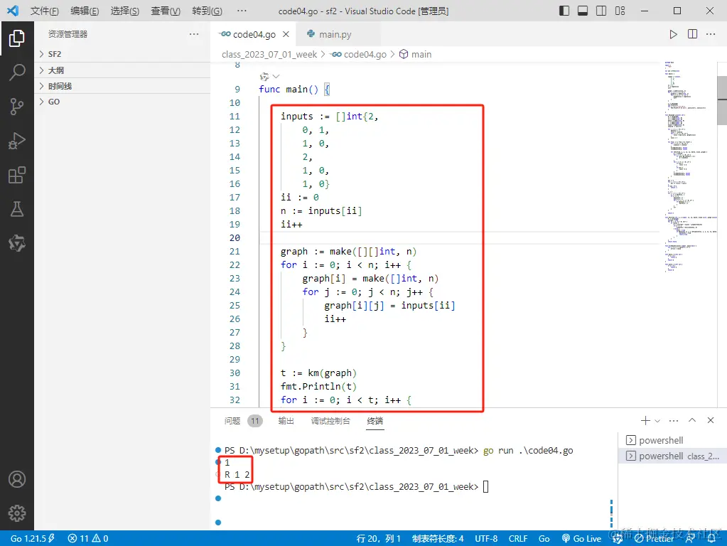The height and width of the screenshot is (546, 727).
Task: Click the Go Live status bar button
Action: (x=582, y=539)
